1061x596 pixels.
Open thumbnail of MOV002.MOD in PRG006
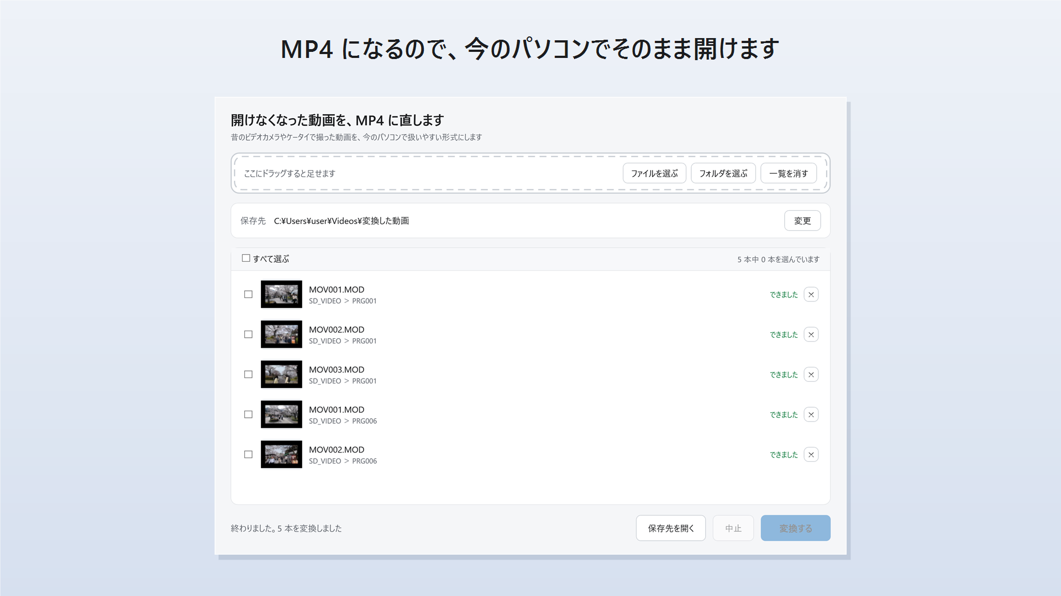(x=281, y=454)
